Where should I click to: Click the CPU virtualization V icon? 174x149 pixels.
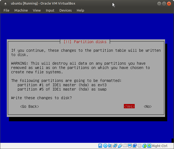coord(140,146)
